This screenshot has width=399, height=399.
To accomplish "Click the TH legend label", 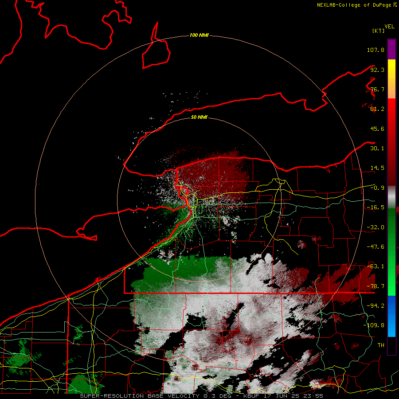I will coord(381,345).
